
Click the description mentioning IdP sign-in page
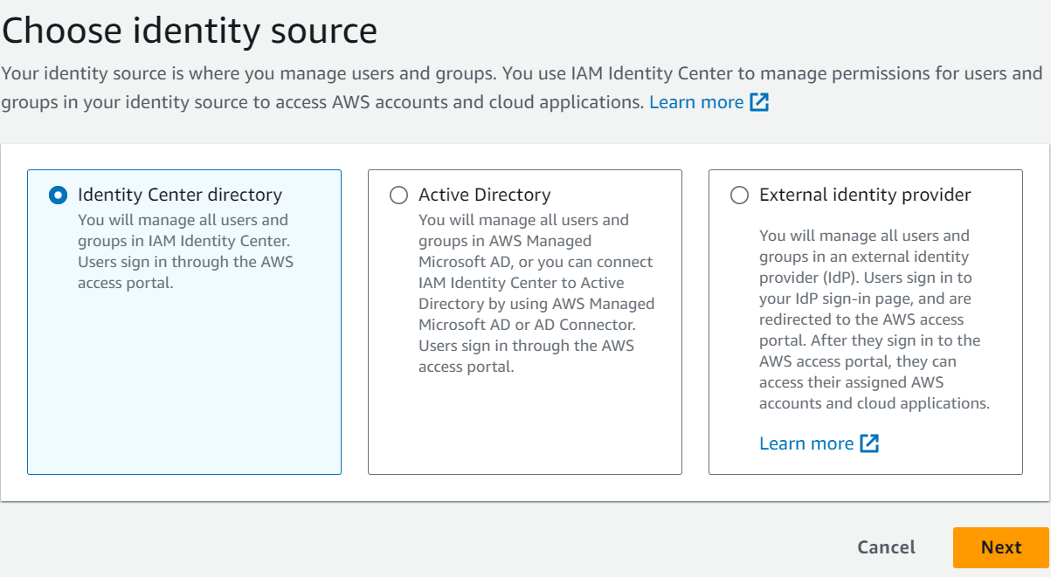874,319
